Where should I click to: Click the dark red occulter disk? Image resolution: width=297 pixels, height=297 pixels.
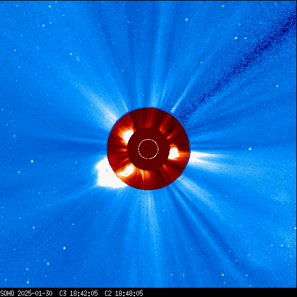click(x=148, y=149)
